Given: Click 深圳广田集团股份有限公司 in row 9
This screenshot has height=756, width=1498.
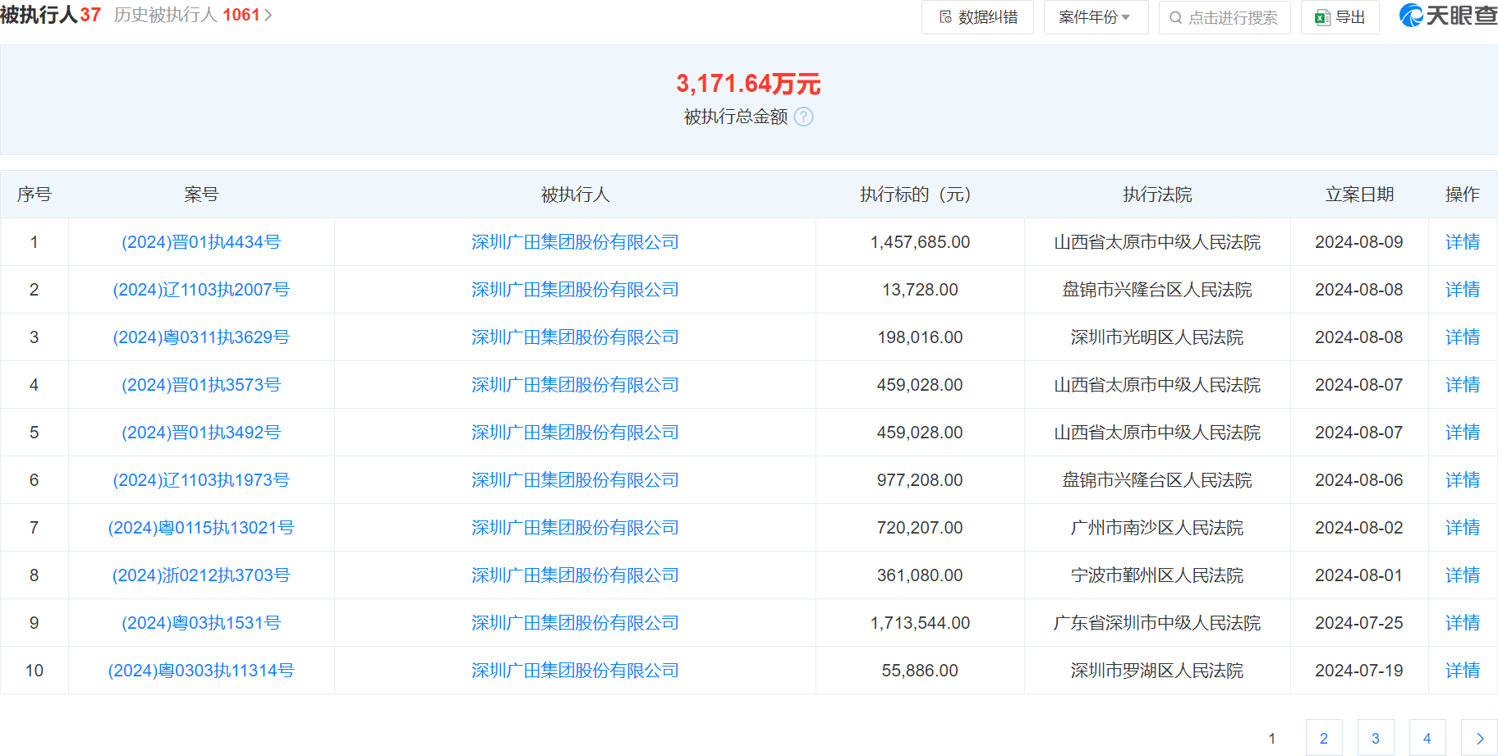Looking at the screenshot, I should coord(575,623).
